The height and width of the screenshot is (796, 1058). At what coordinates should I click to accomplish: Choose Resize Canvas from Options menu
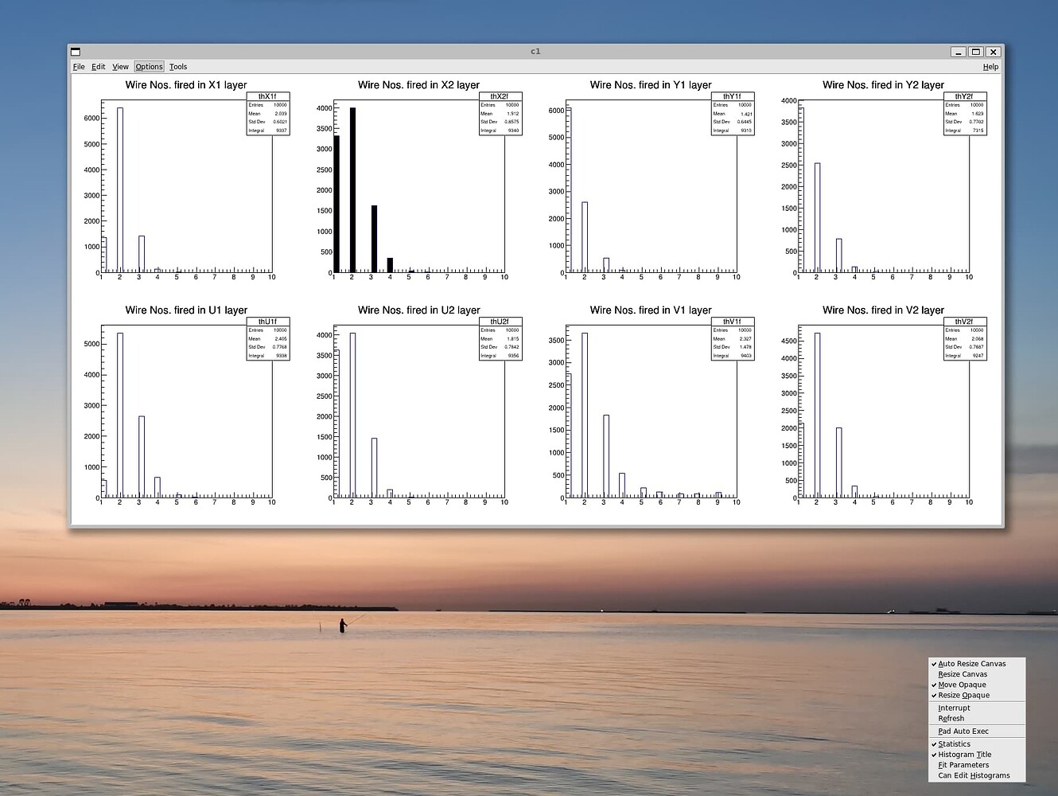[977, 674]
